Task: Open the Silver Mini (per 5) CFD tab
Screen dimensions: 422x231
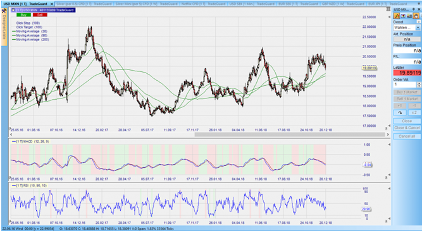Action: (146, 4)
